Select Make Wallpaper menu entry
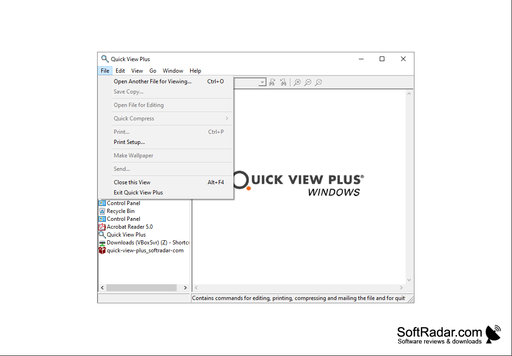512x356 pixels. 166,155
